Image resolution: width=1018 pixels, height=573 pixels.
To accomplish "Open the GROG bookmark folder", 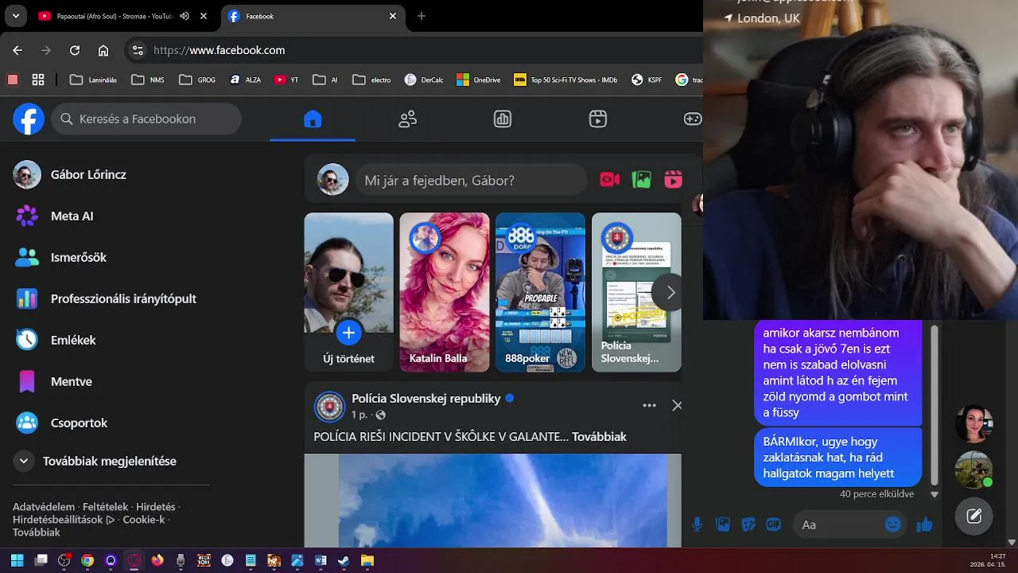I will coord(197,80).
